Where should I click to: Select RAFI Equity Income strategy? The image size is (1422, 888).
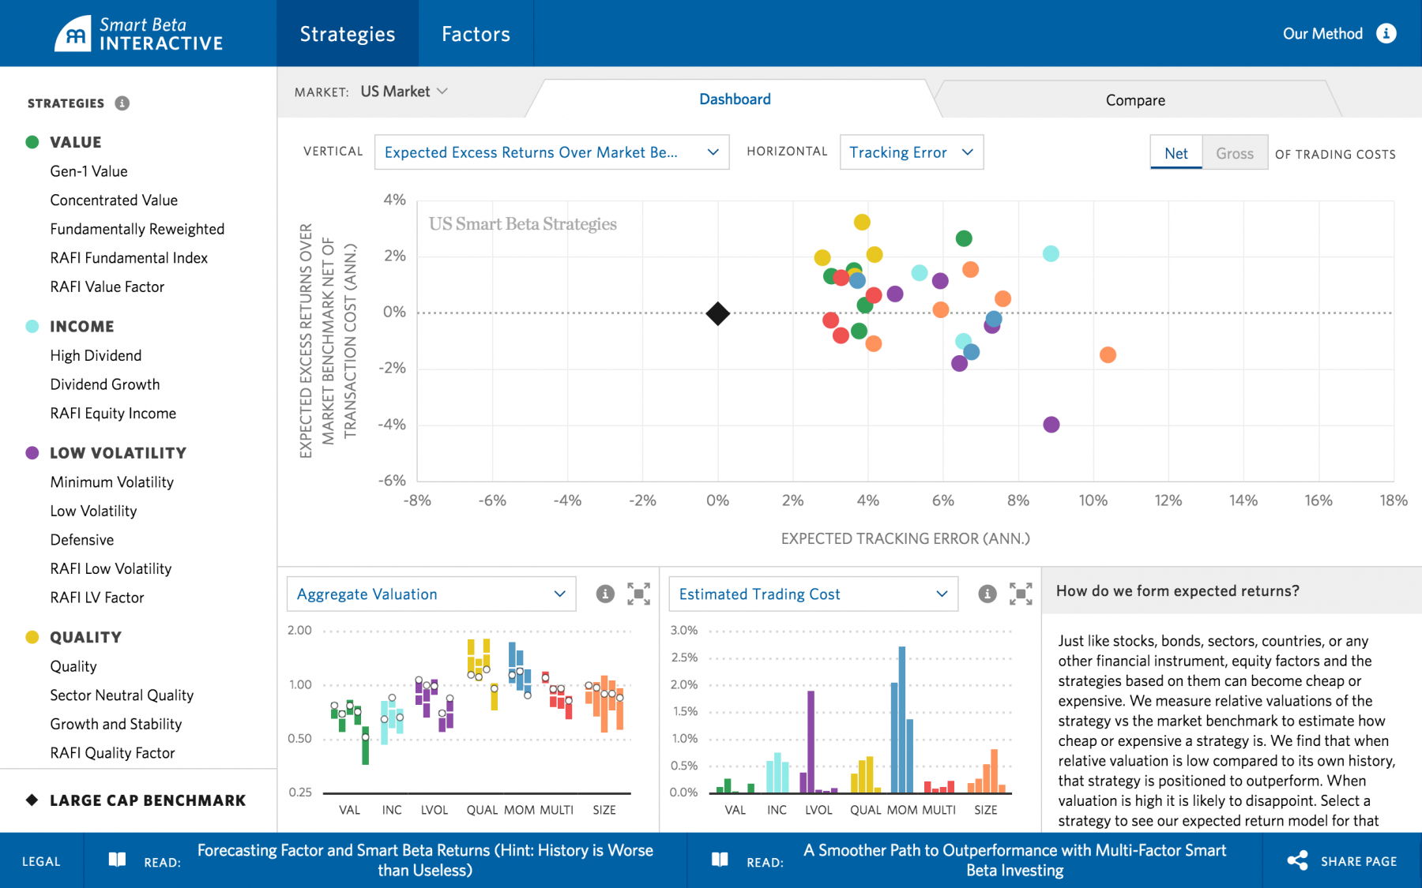(113, 413)
